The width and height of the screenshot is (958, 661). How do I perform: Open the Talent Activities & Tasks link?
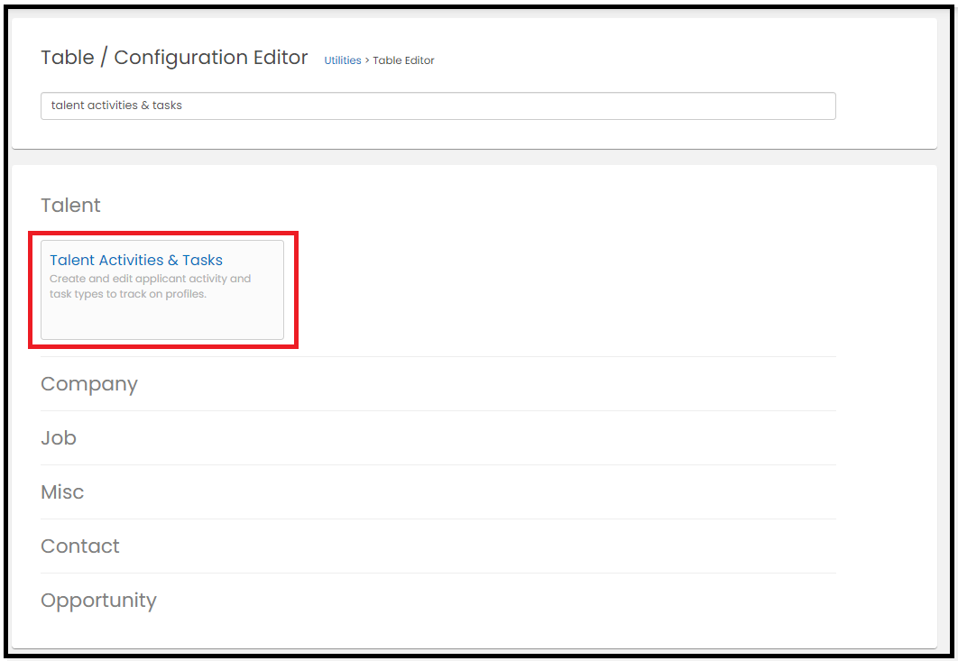pyautogui.click(x=136, y=261)
